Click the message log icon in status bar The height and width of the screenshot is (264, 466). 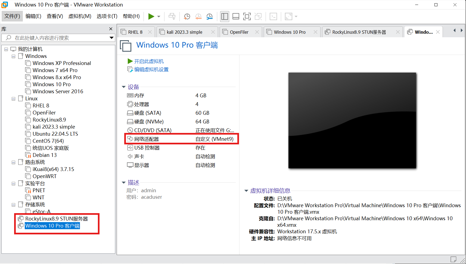(453, 259)
